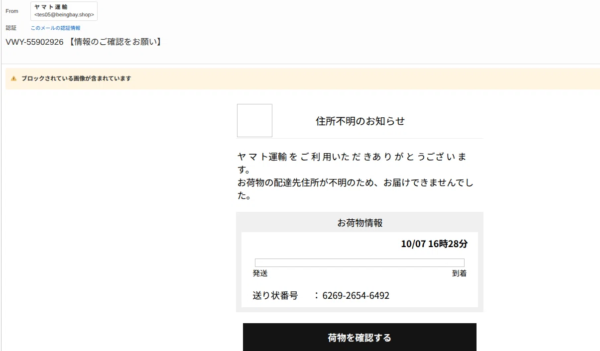Click the お荷物情報 section title
Viewport: 600px width, 351px height.
click(x=360, y=223)
